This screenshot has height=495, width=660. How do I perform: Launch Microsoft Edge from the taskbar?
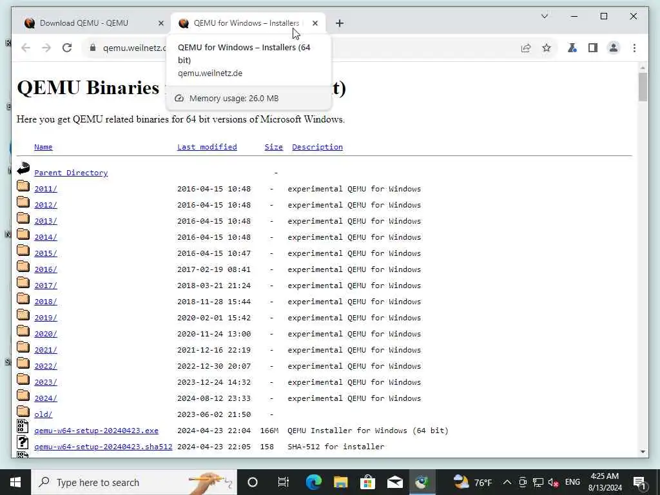click(314, 482)
